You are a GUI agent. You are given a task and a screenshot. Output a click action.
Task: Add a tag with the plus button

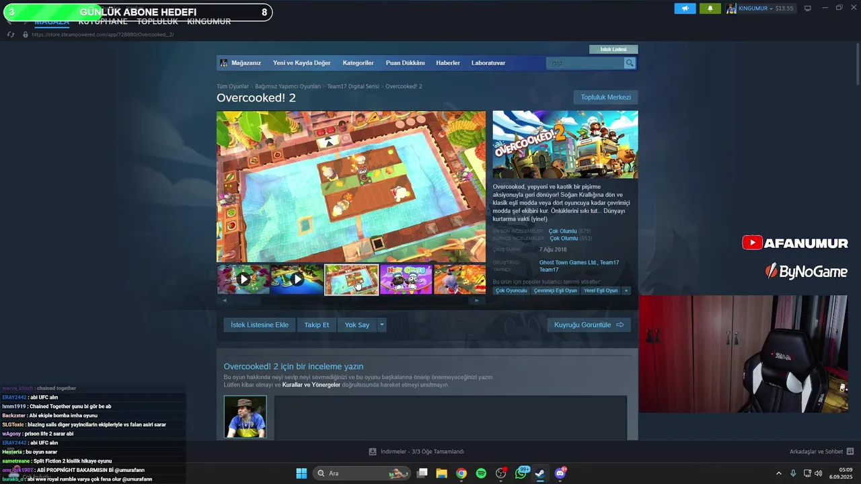(626, 290)
